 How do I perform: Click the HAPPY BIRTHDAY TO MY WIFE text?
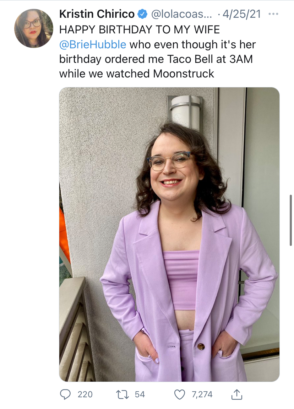[x=140, y=29]
